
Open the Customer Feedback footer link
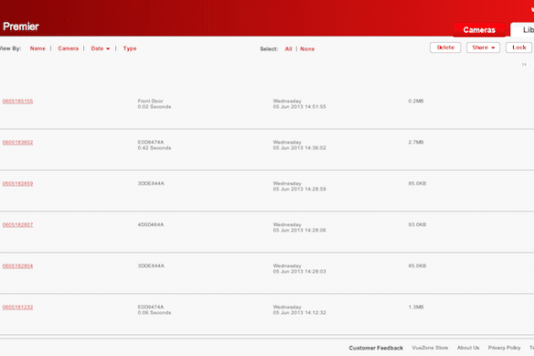tap(376, 348)
